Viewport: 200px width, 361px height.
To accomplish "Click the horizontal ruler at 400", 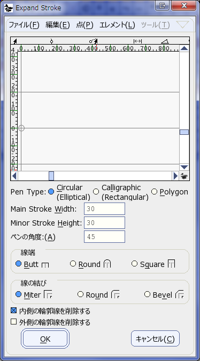I will click(x=93, y=48).
